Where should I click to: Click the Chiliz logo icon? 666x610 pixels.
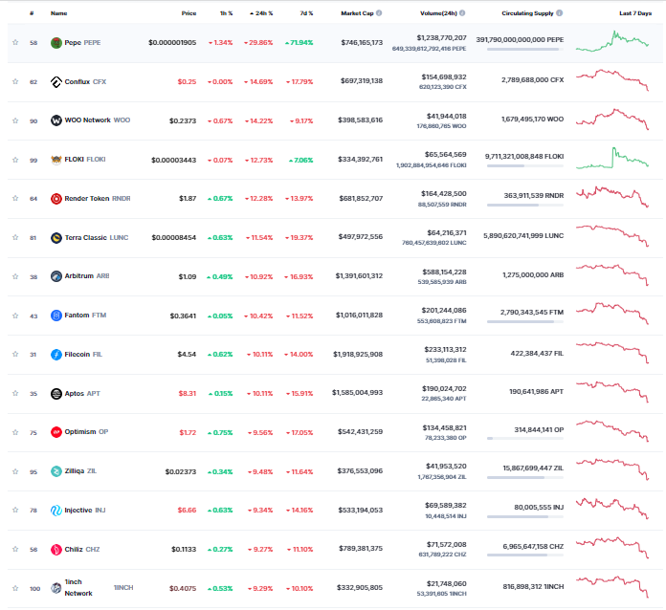(56, 550)
